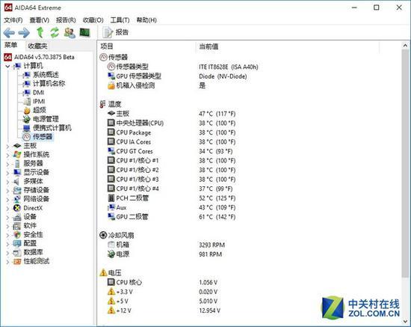Open the user management toolbar icon
The width and height of the screenshot is (411, 327).
(69, 33)
